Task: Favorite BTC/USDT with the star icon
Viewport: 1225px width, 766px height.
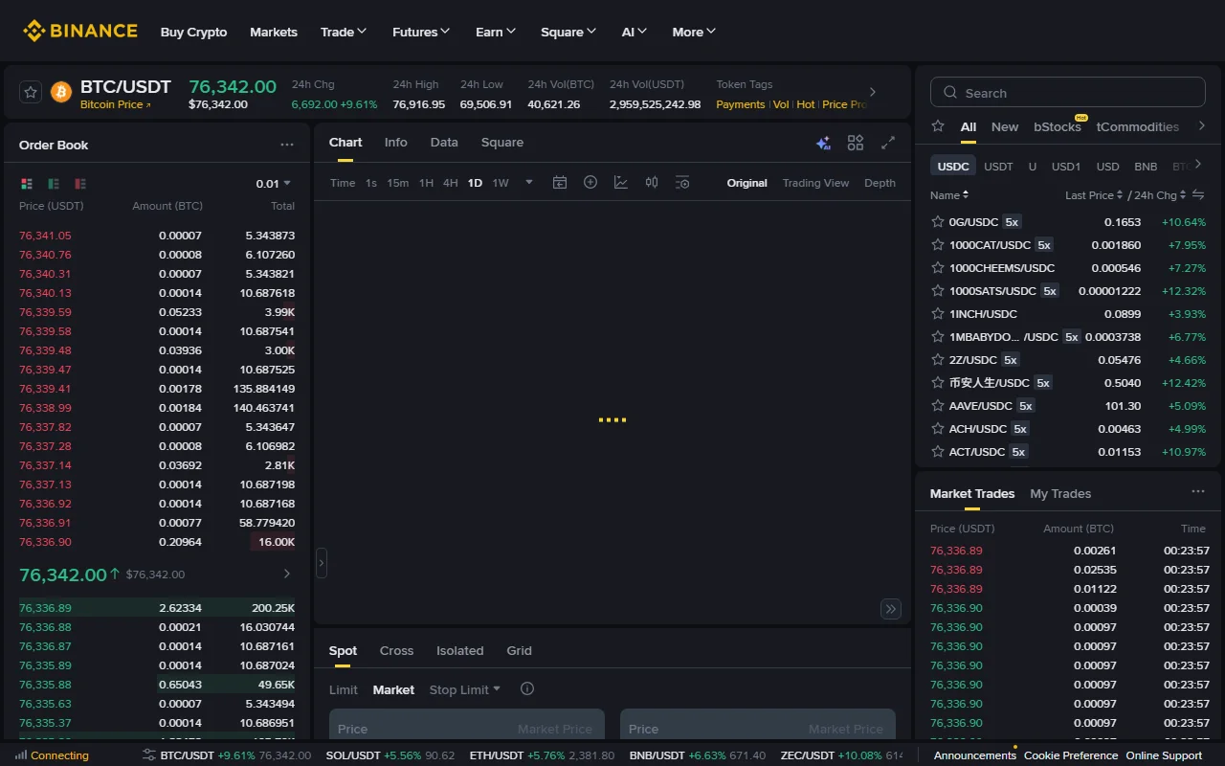Action: coord(31,92)
